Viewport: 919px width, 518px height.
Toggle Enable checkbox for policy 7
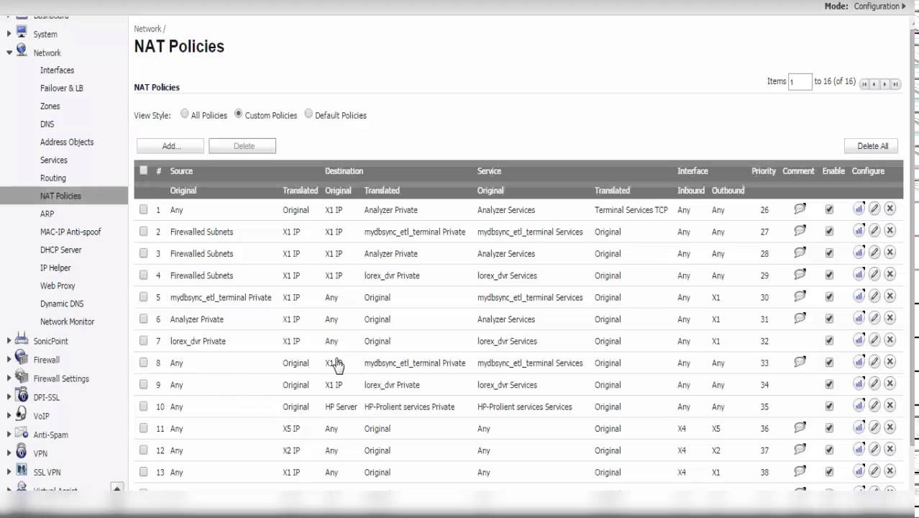coord(829,340)
